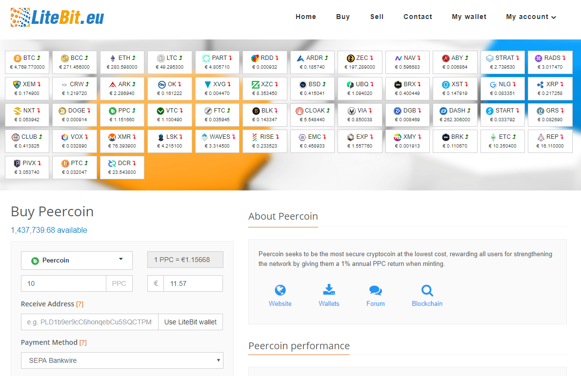581x376 pixels.
Task: Select the NXT coin tile
Action: 27,115
